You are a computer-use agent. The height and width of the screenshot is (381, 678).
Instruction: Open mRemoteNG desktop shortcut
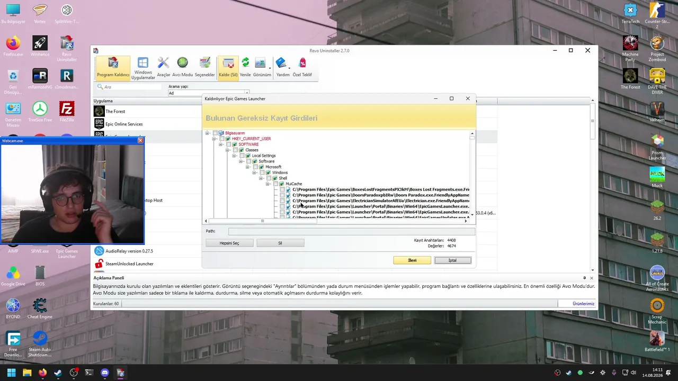pyautogui.click(x=40, y=79)
